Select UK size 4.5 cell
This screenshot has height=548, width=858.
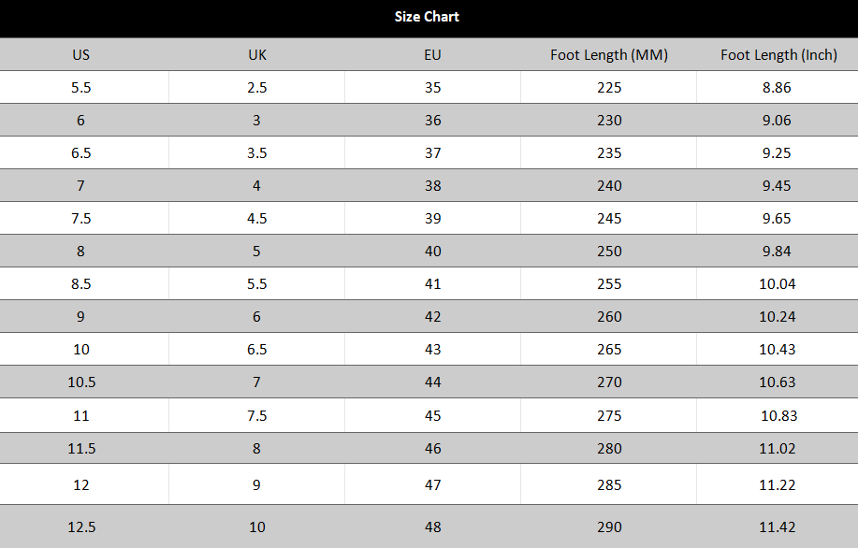257,218
